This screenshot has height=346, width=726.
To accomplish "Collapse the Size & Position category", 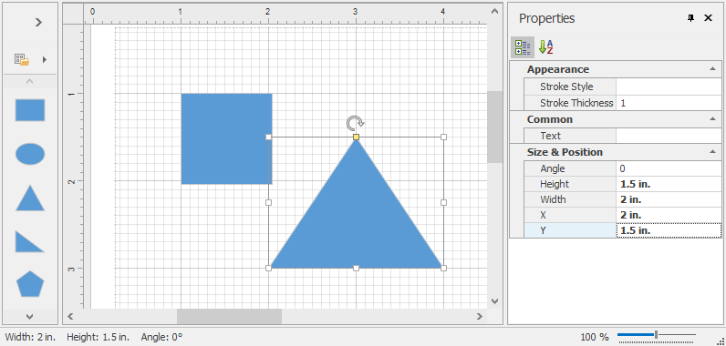I will tap(714, 152).
